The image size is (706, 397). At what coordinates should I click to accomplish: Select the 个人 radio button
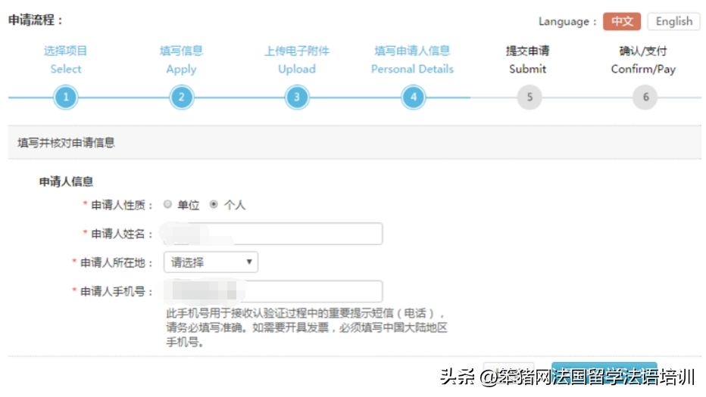tap(214, 204)
